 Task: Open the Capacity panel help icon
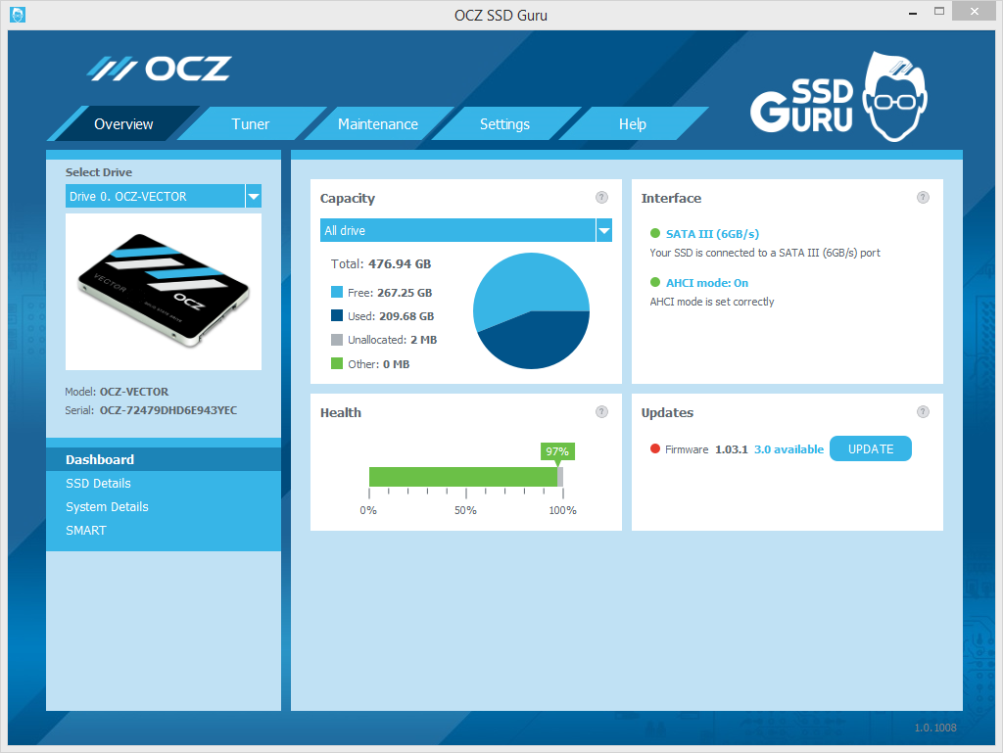pyautogui.click(x=601, y=197)
